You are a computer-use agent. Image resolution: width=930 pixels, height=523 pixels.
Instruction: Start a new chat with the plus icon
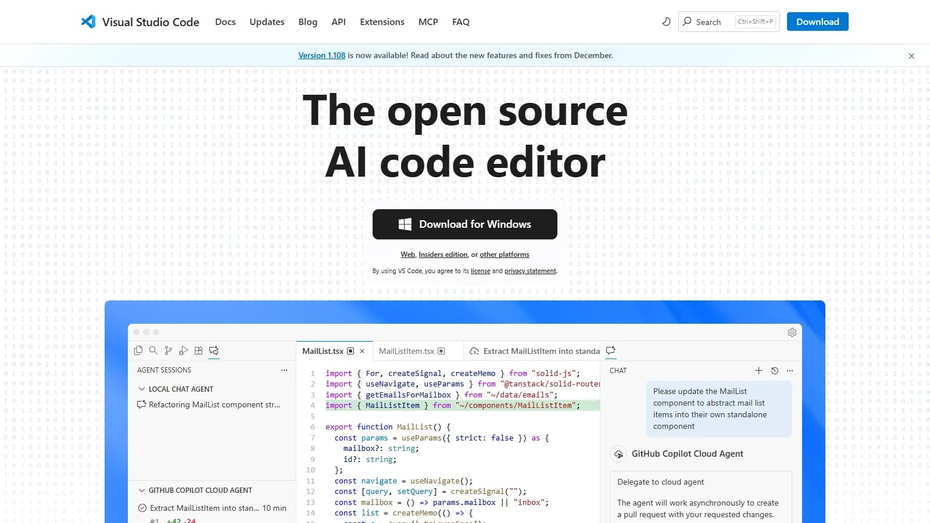coord(759,370)
